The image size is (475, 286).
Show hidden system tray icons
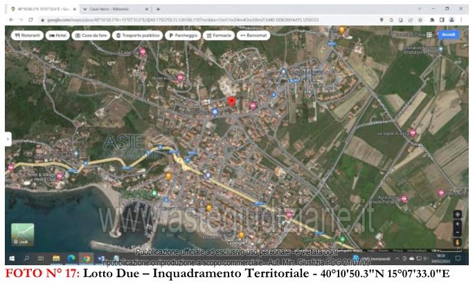(397, 259)
